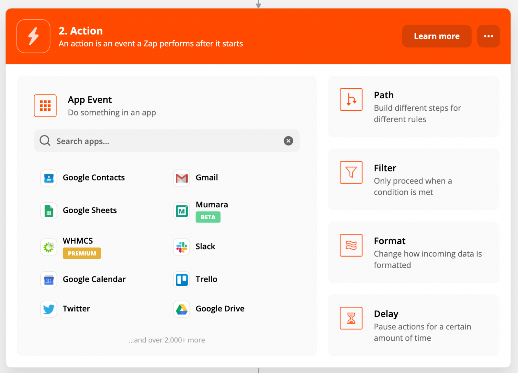Viewport: 518px width, 373px height.
Task: Choose the Google Drive icon
Action: (x=181, y=309)
